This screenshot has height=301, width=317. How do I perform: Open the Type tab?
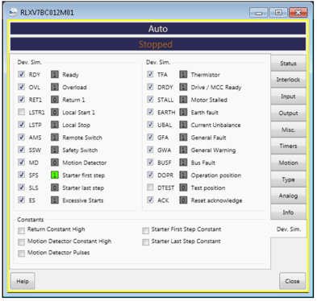tap(288, 179)
